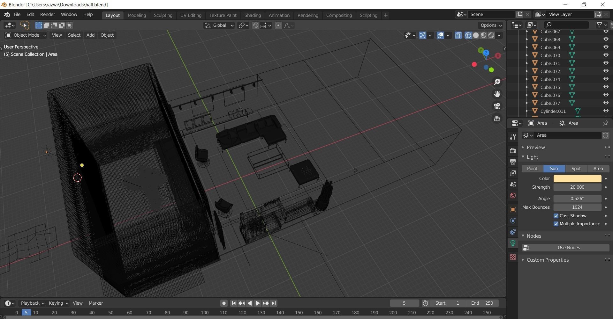Click the light Angle value slider
Screen dimensions: 613x319
577,199
